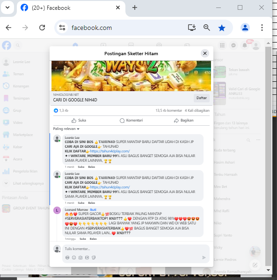The height and width of the screenshot is (280, 277).
Task: Click Ikuti next to Leonard Morrow
Action: coord(93,209)
